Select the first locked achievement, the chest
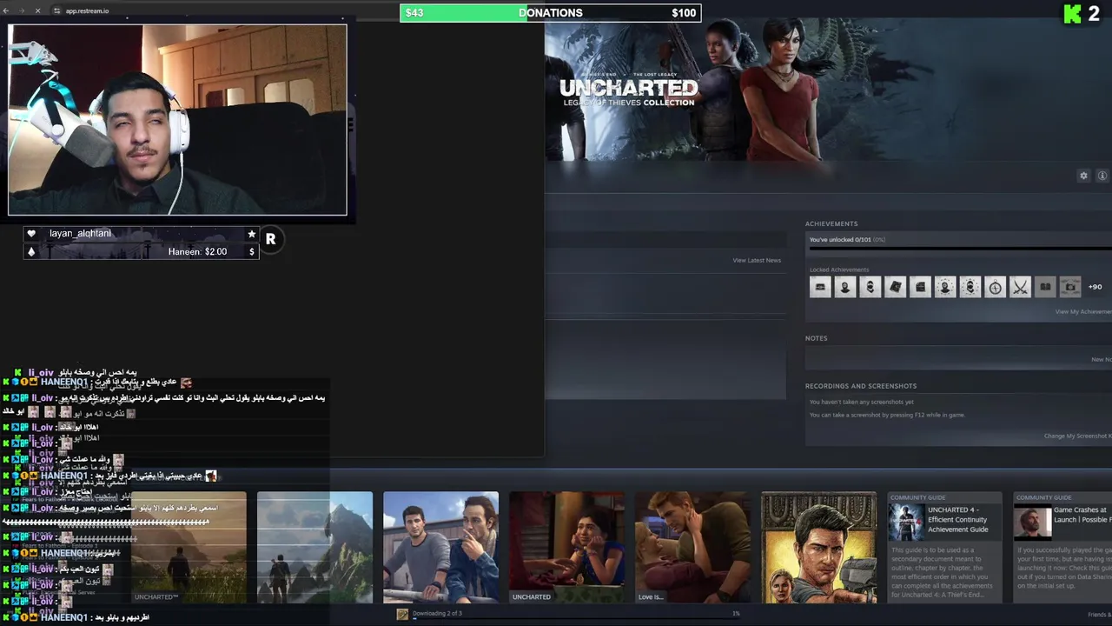The height and width of the screenshot is (626, 1112). [x=820, y=287]
